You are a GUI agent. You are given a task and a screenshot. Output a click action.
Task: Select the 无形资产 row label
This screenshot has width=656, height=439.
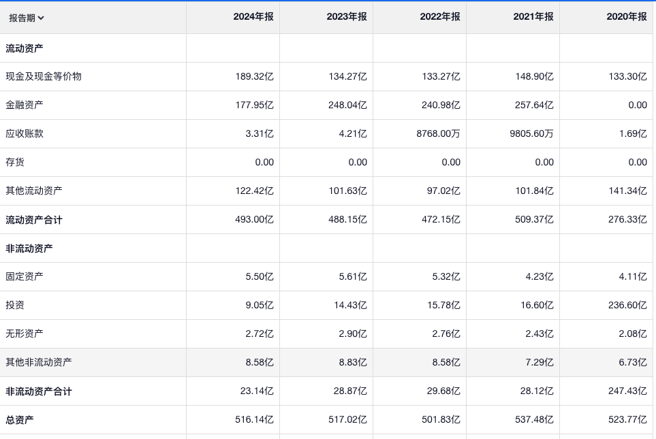[25, 334]
